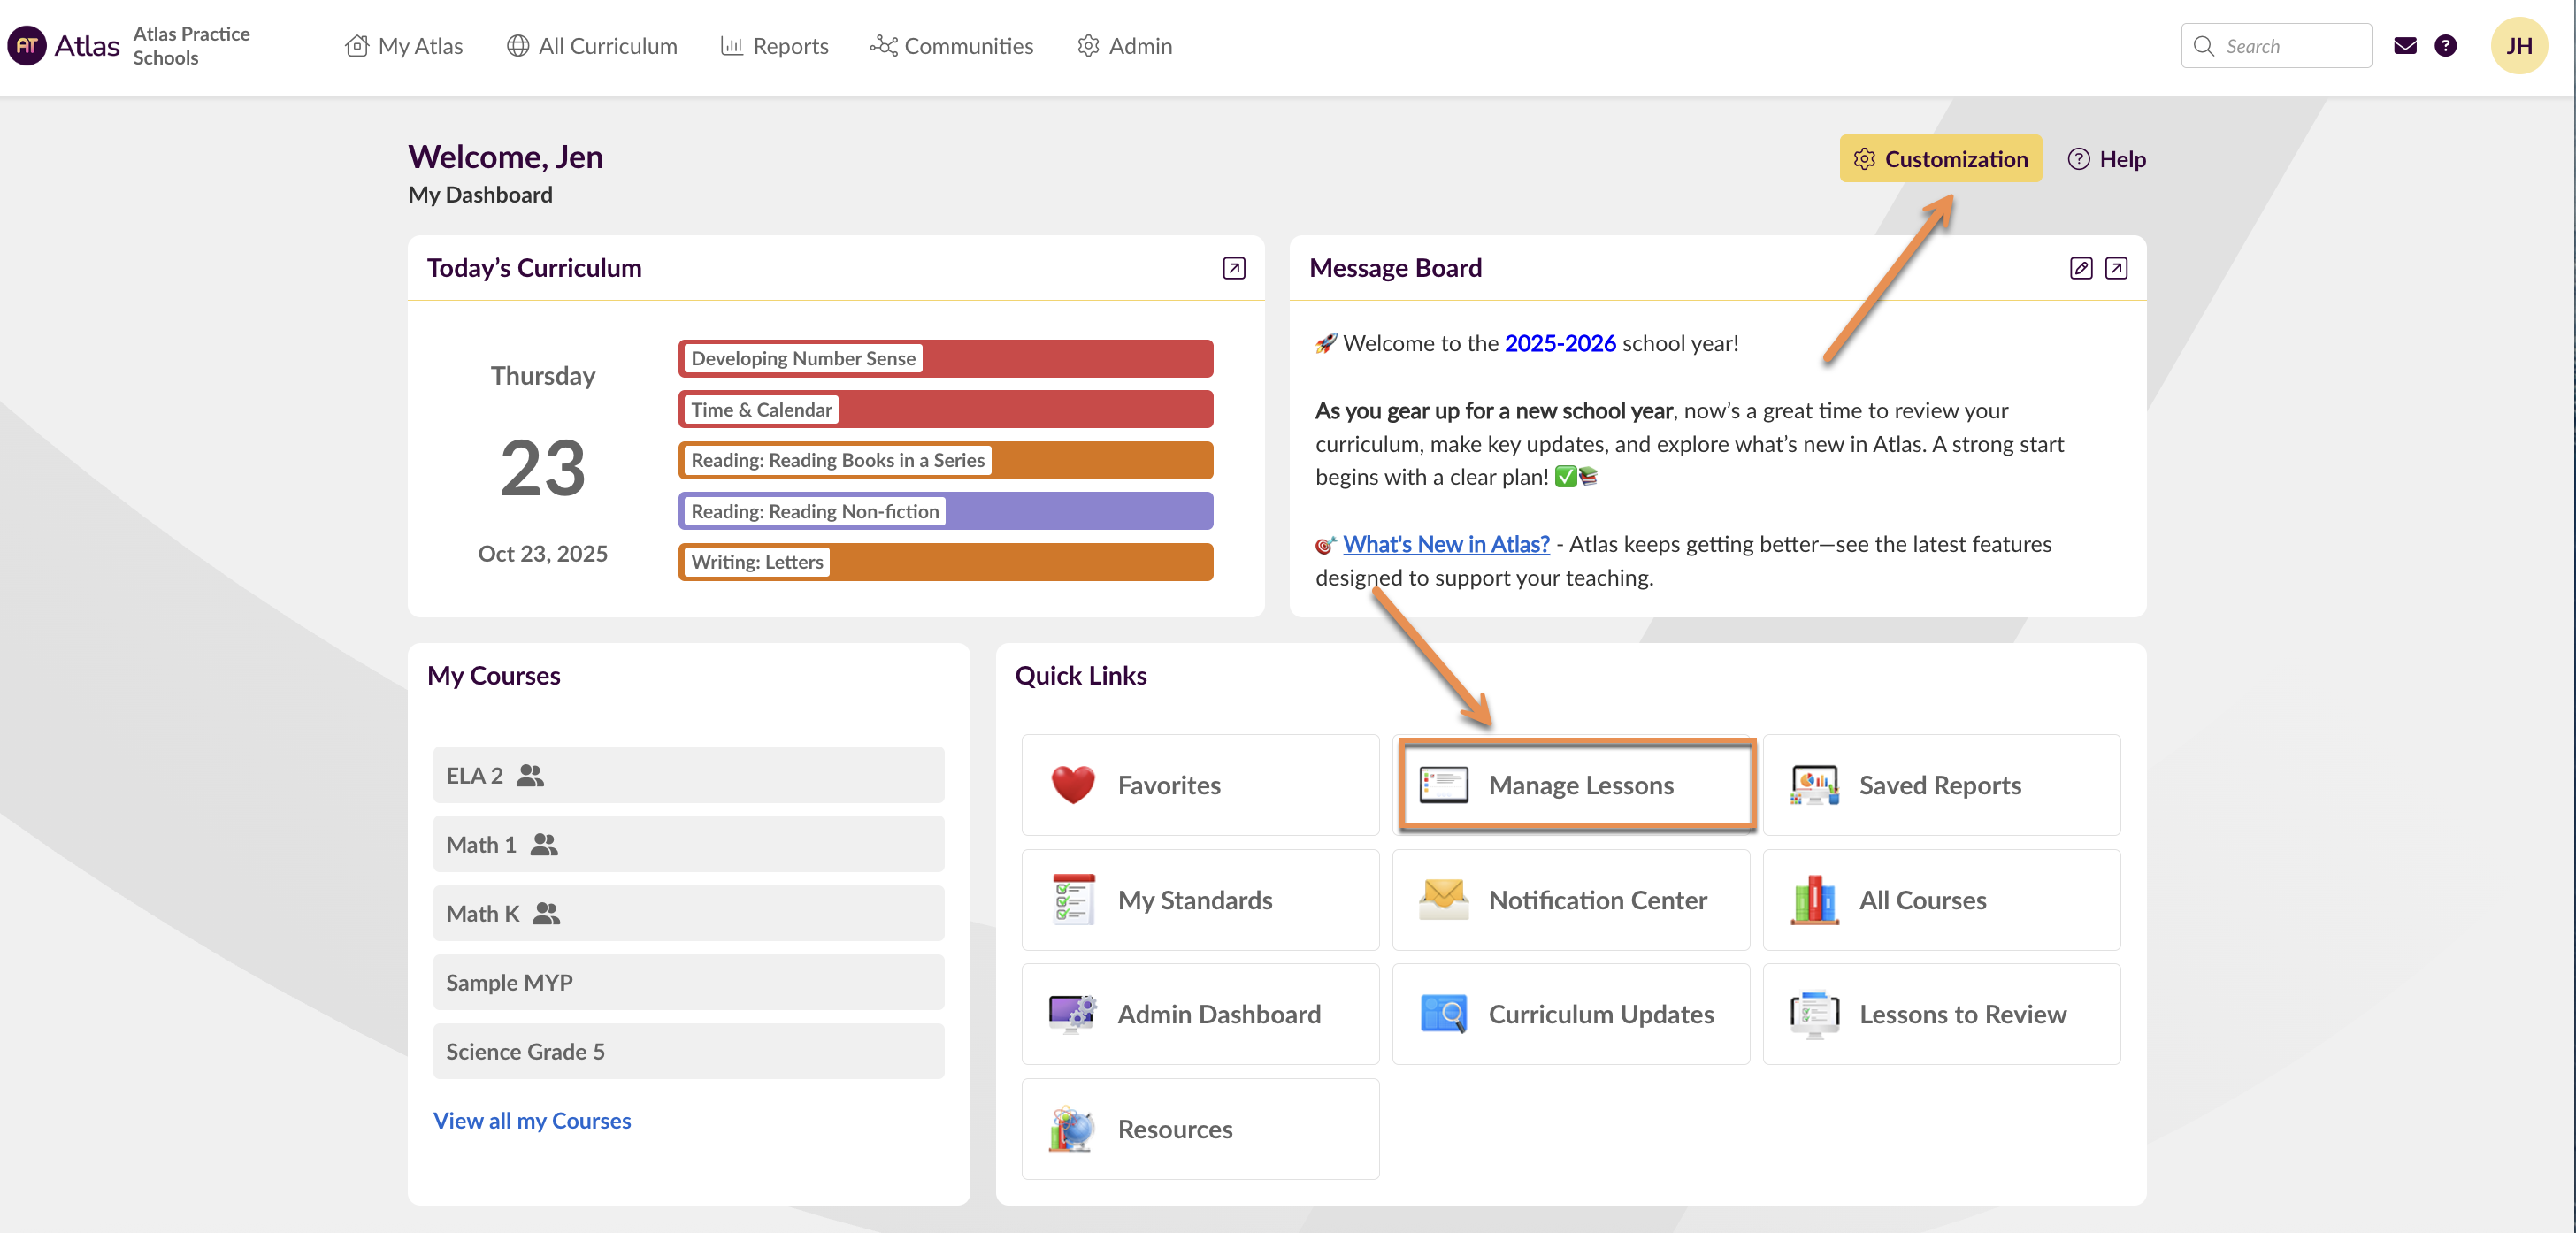Click the Notification Center envelope tile
The image size is (2576, 1233).
pos(1570,900)
